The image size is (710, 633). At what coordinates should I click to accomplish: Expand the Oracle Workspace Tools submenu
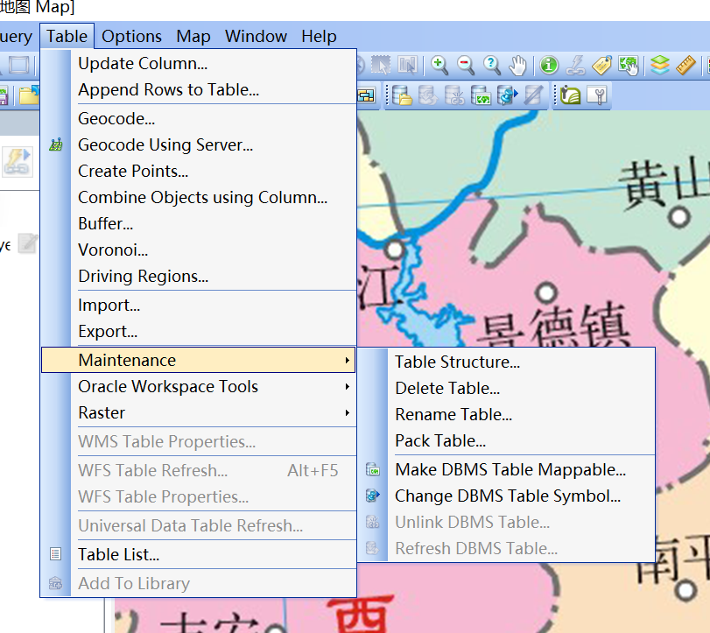click(199, 387)
